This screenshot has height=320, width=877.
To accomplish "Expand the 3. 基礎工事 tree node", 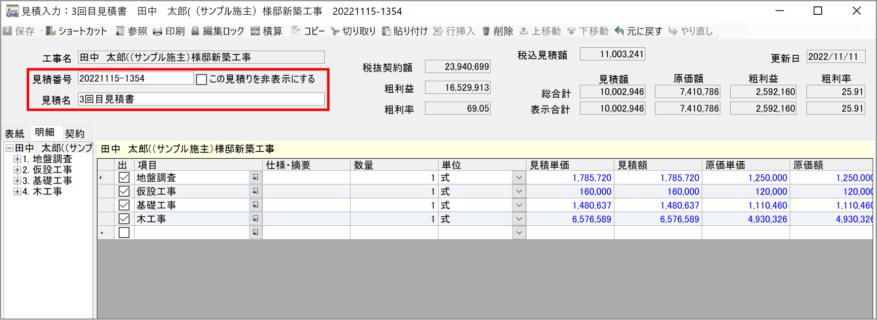I will [x=17, y=181].
